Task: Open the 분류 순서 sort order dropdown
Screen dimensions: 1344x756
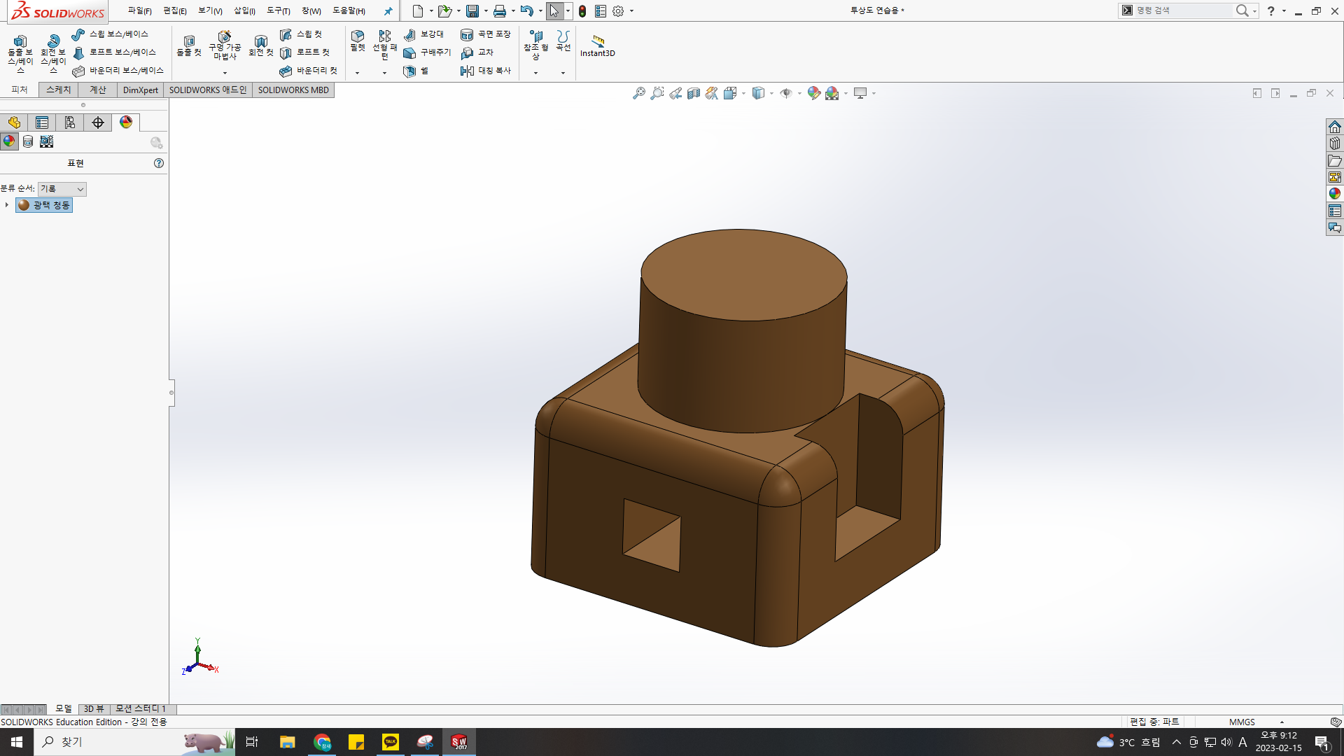Action: (x=62, y=189)
